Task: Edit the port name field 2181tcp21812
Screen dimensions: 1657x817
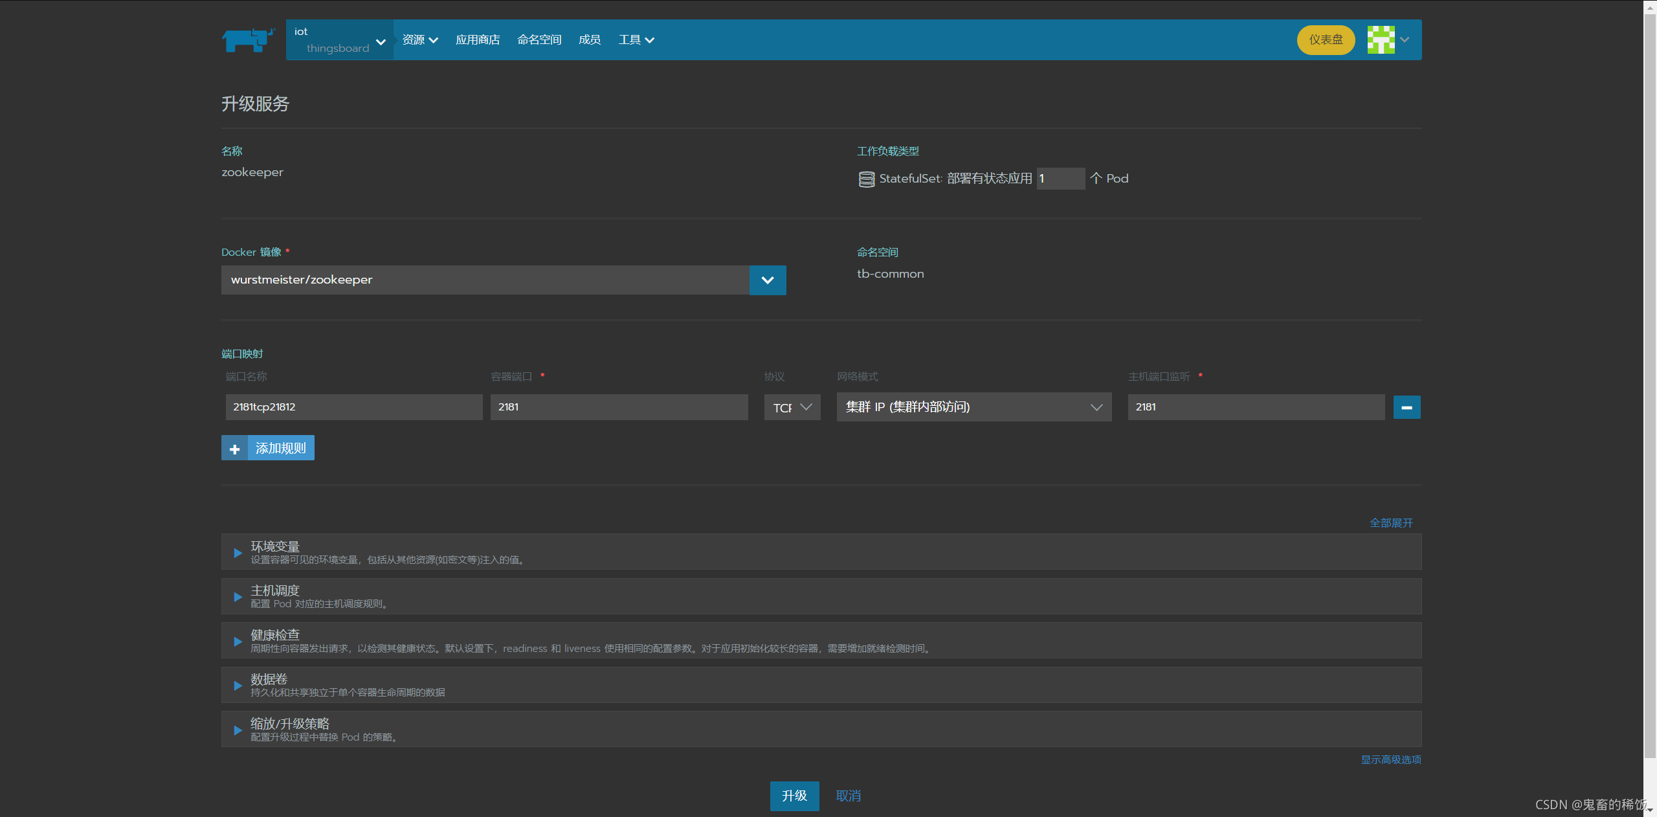Action: (354, 407)
